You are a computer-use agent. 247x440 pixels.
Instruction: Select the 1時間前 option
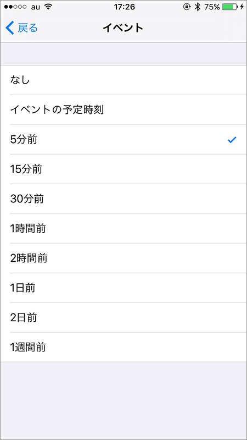click(x=123, y=229)
